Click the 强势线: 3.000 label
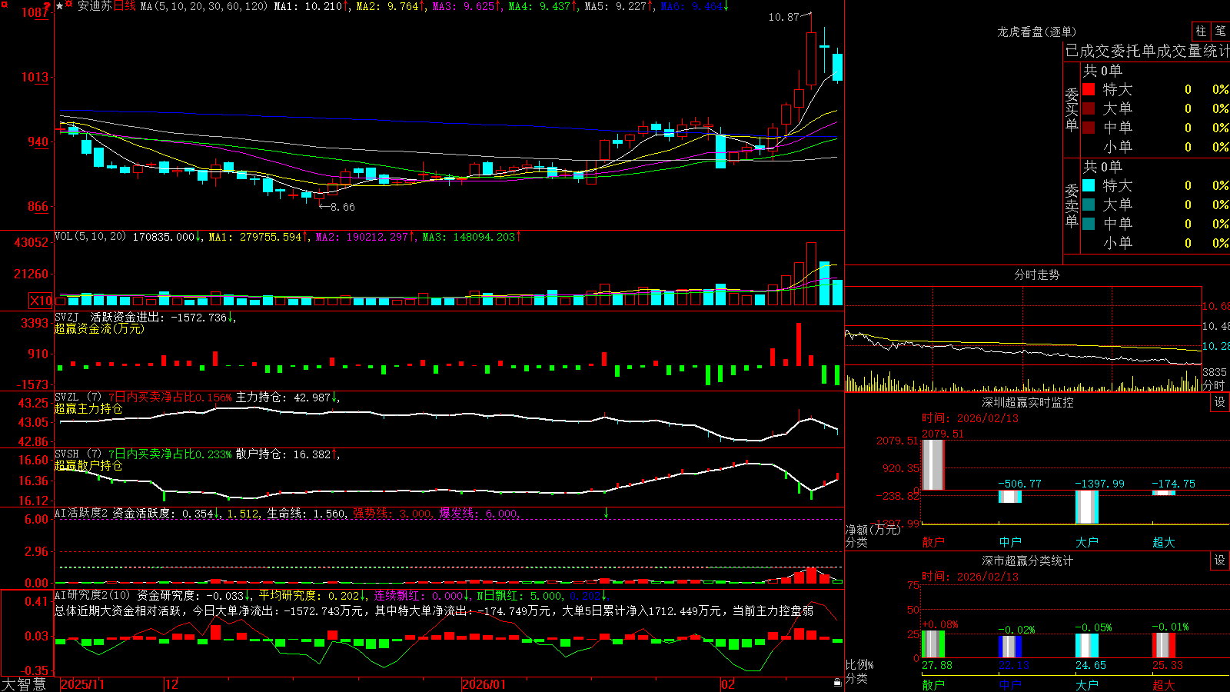Screen dimensions: 1230x692 [392, 513]
